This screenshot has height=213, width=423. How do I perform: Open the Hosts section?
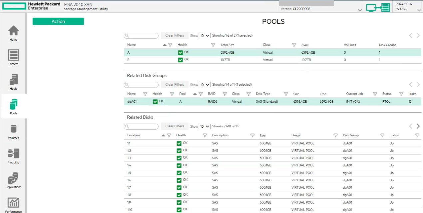coord(13,82)
